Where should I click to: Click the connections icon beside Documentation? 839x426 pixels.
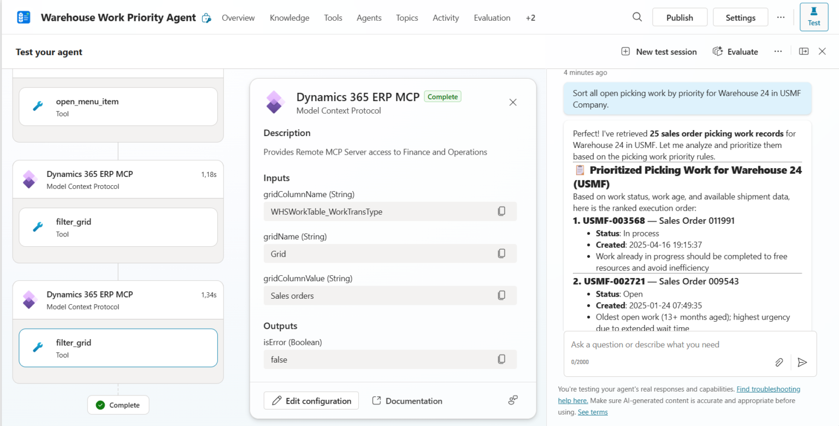click(513, 400)
